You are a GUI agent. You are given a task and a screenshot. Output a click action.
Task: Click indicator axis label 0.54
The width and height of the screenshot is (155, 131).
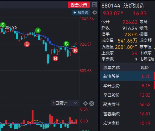coord(84,109)
